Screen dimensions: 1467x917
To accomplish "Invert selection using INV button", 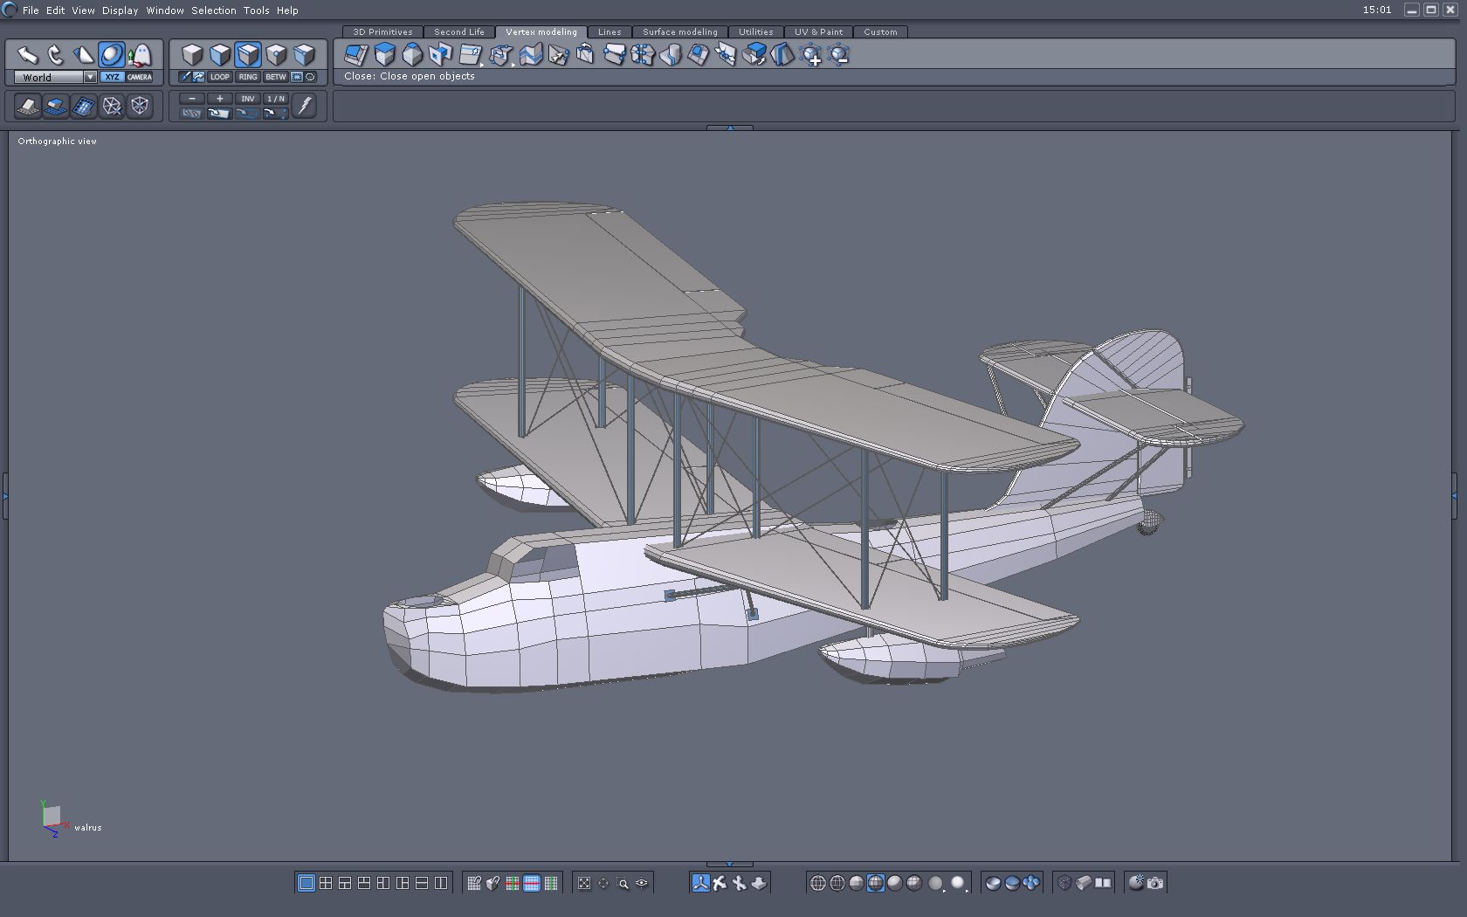I will coord(248,99).
